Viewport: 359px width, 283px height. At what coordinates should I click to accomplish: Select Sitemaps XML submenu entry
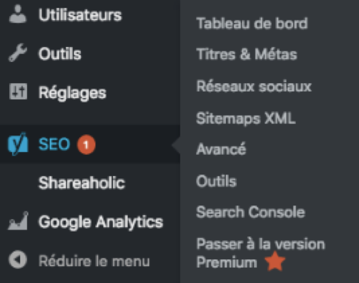pyautogui.click(x=246, y=119)
